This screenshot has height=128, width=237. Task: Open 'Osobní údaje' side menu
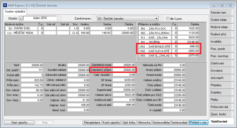221,20
